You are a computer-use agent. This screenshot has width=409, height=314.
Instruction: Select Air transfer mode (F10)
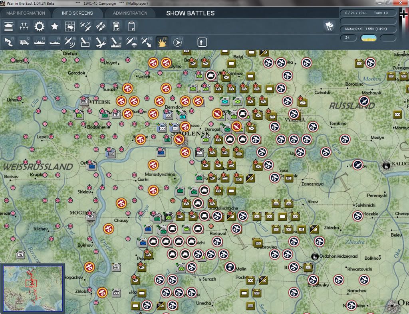[146, 42]
